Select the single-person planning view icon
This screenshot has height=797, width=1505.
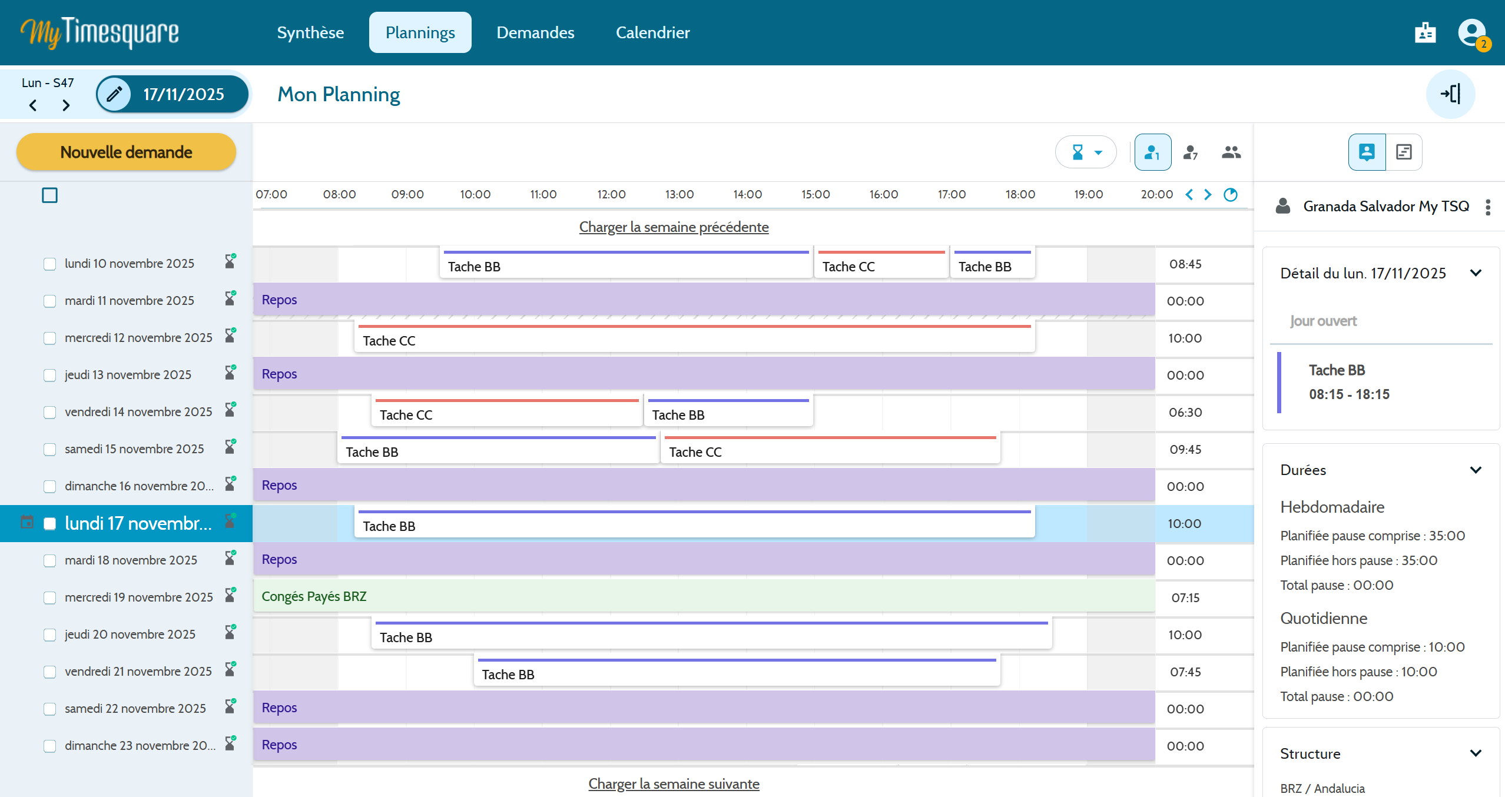point(1152,152)
